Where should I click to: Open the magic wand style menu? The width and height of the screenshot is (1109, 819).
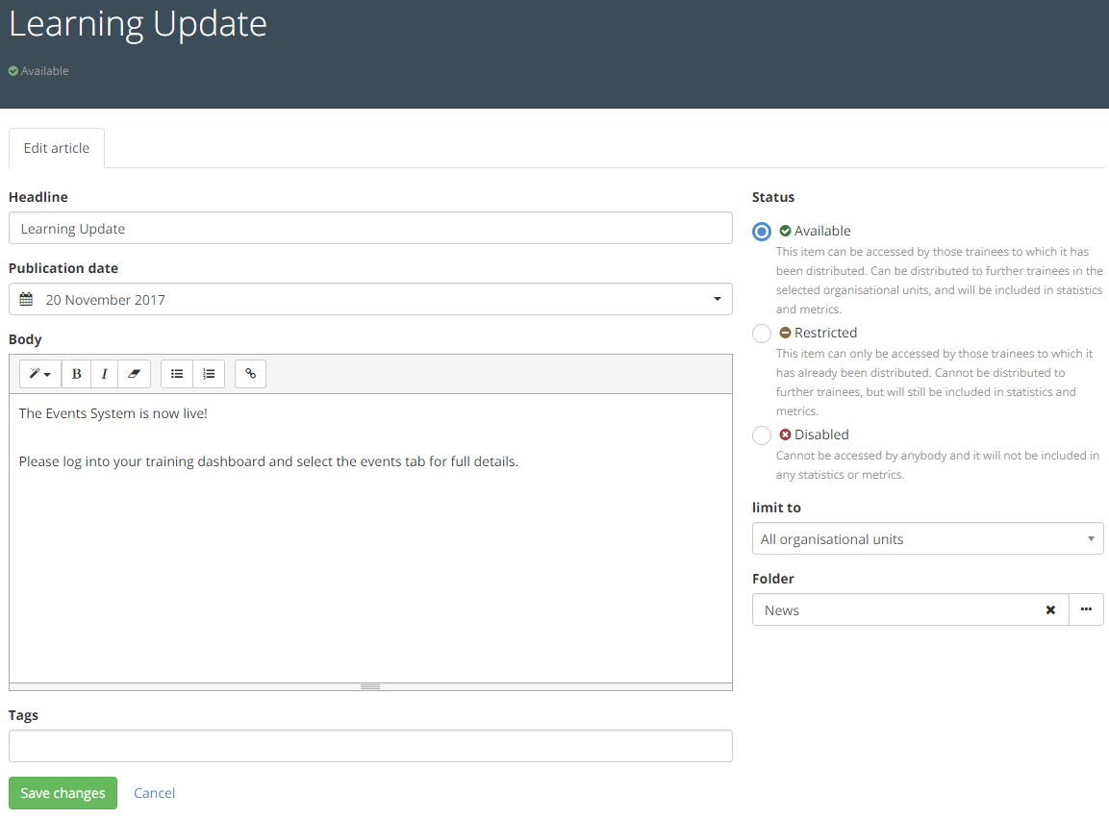tap(39, 374)
